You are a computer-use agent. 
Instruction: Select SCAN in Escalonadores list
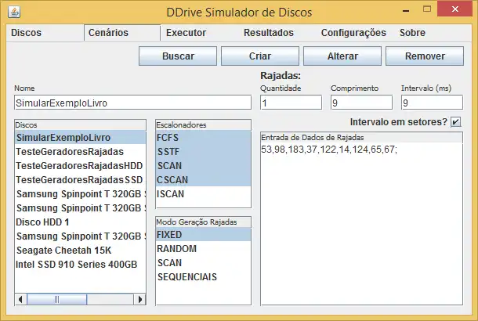pos(203,165)
